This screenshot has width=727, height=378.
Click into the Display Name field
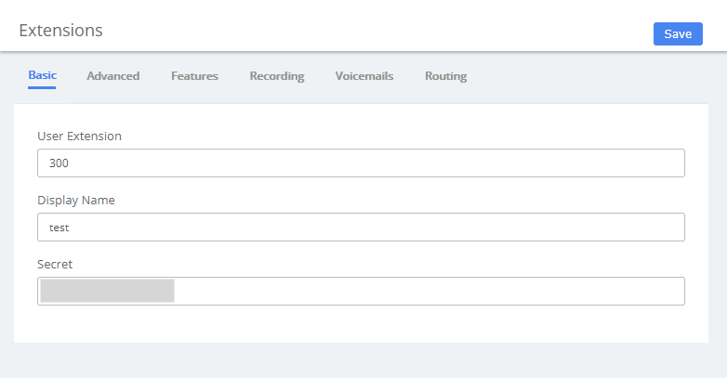coord(361,227)
